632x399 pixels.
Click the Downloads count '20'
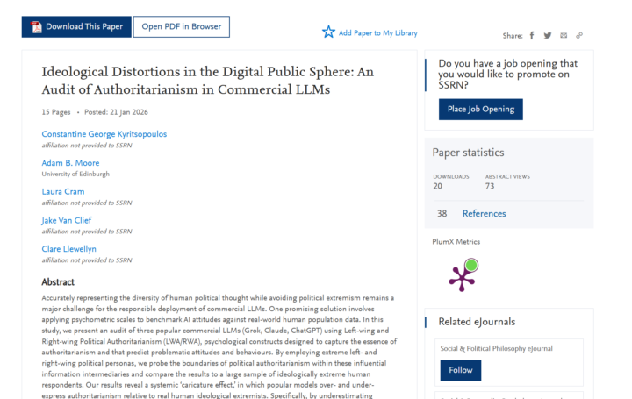(438, 186)
